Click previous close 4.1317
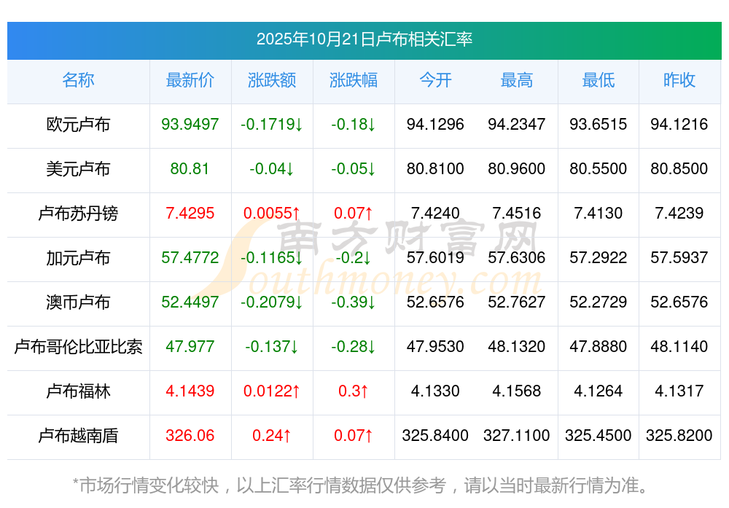This screenshot has width=729, height=508. point(679,391)
